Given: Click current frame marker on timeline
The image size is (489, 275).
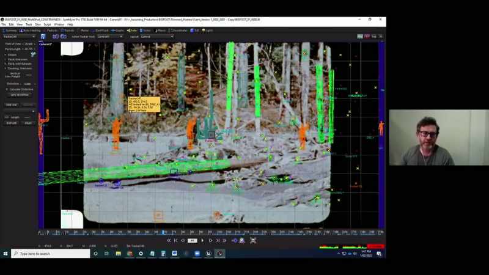Looking at the screenshot, I should [x=163, y=232].
